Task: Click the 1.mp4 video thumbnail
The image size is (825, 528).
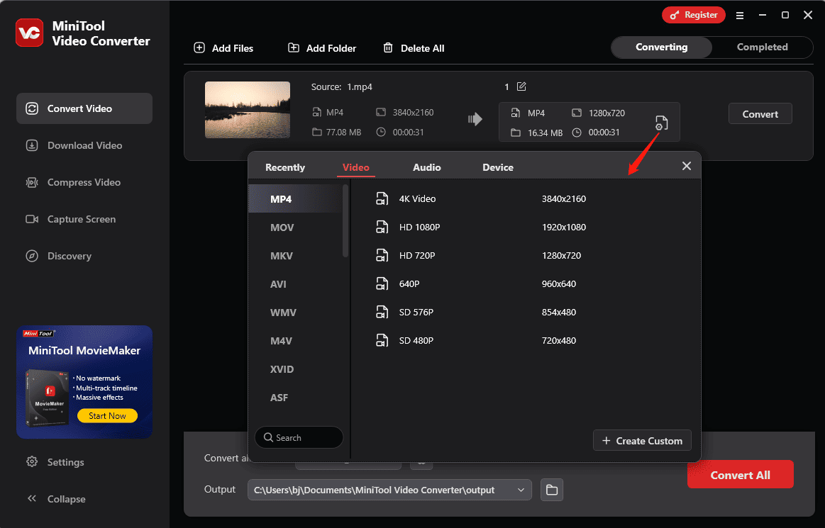Action: [x=248, y=109]
